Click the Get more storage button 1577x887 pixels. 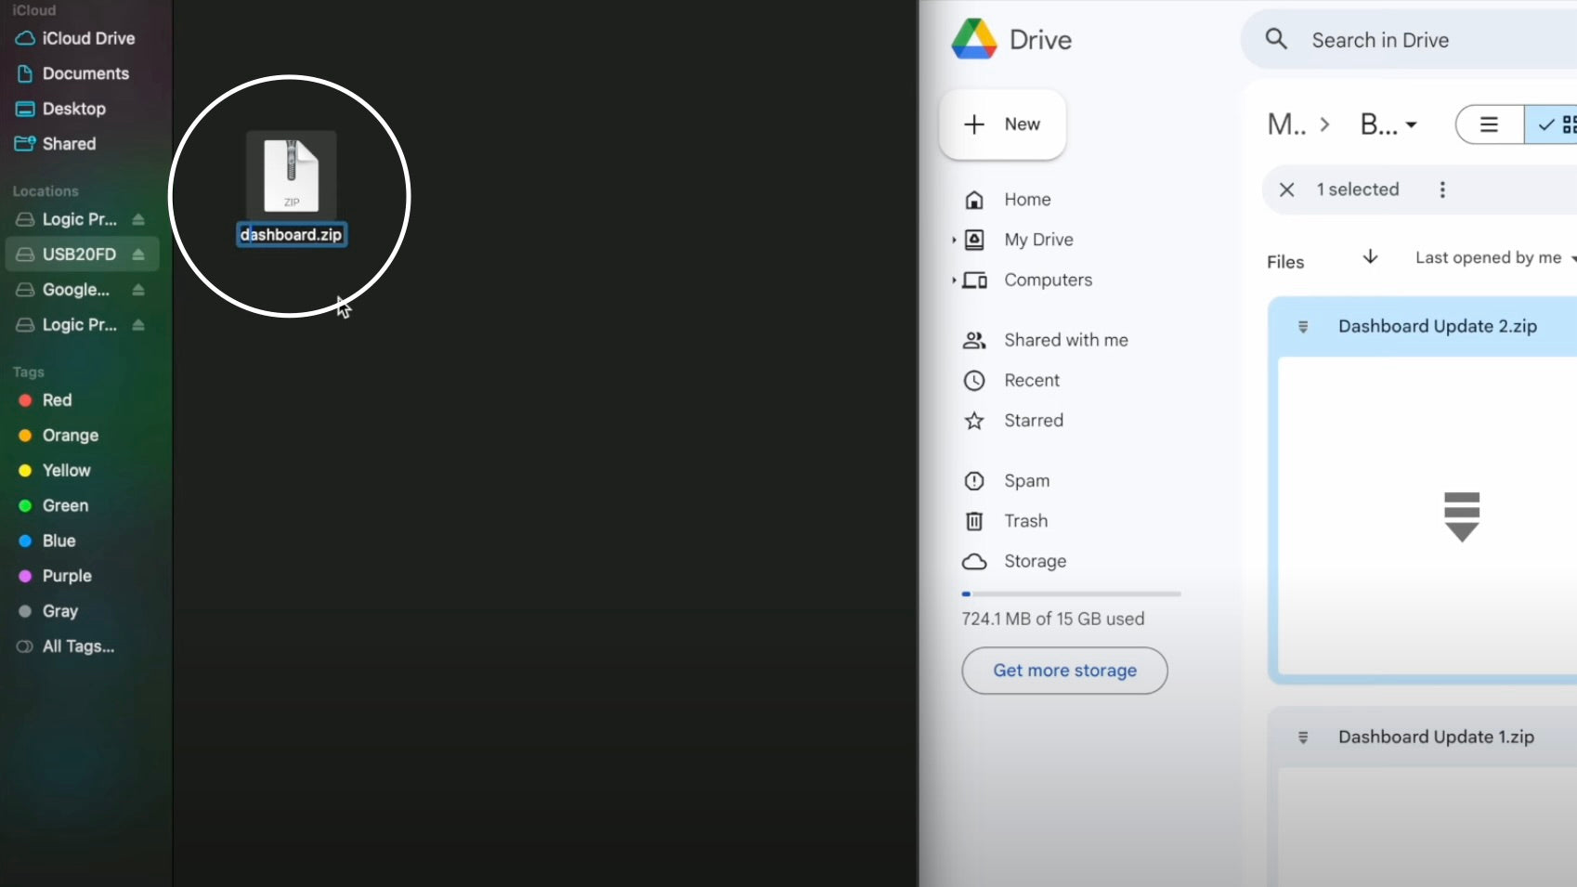click(x=1064, y=671)
